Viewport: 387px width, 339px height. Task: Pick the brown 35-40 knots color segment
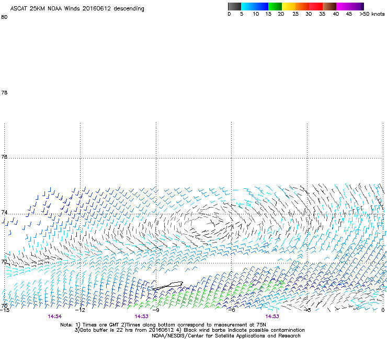[x=329, y=6]
